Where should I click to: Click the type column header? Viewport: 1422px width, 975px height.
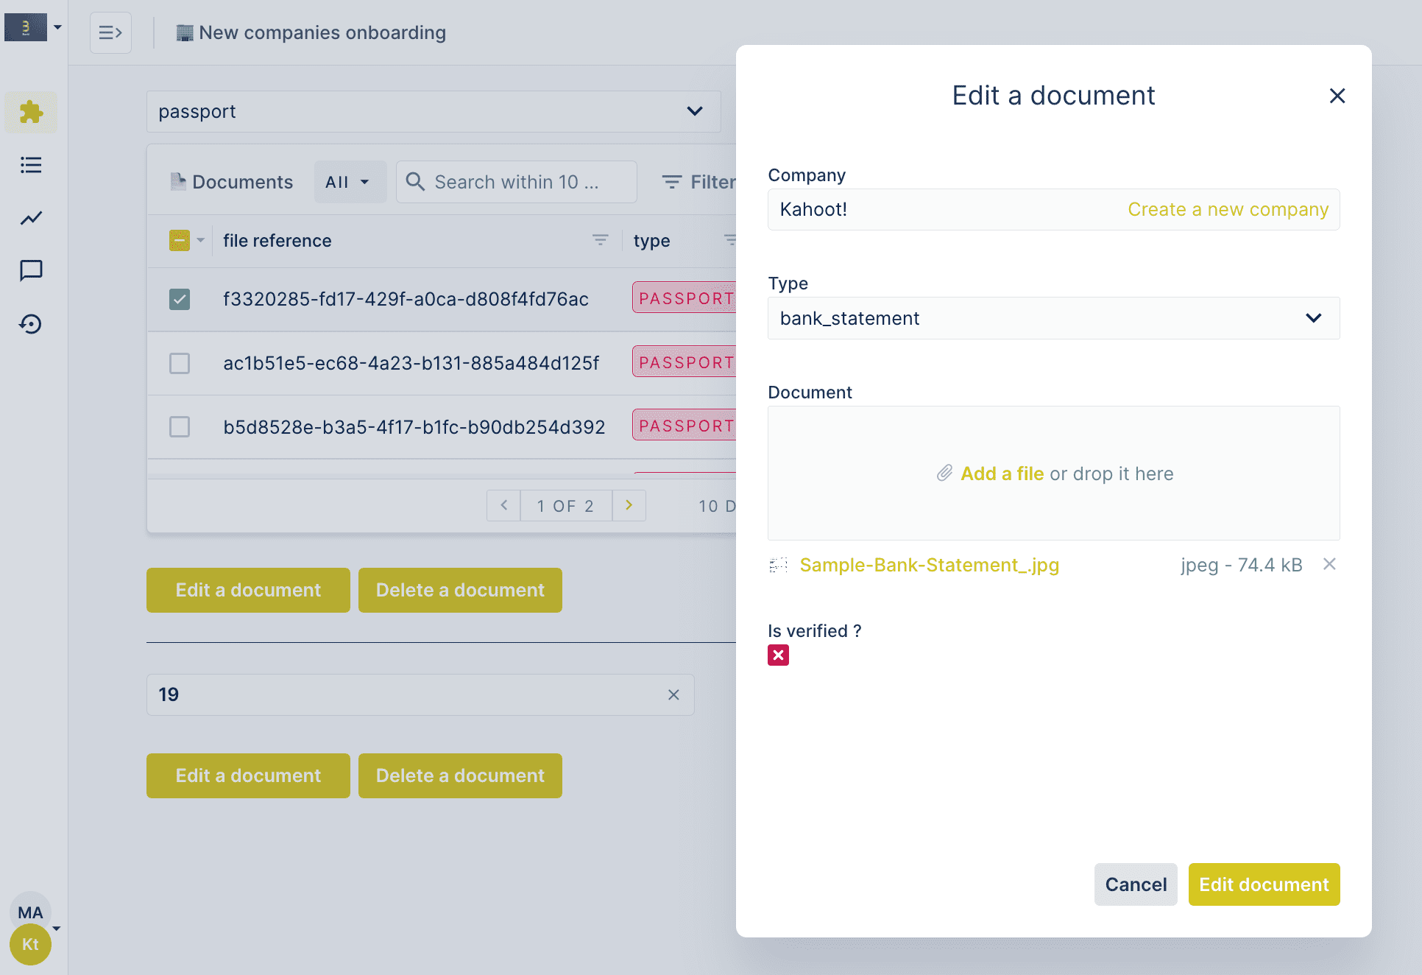651,240
